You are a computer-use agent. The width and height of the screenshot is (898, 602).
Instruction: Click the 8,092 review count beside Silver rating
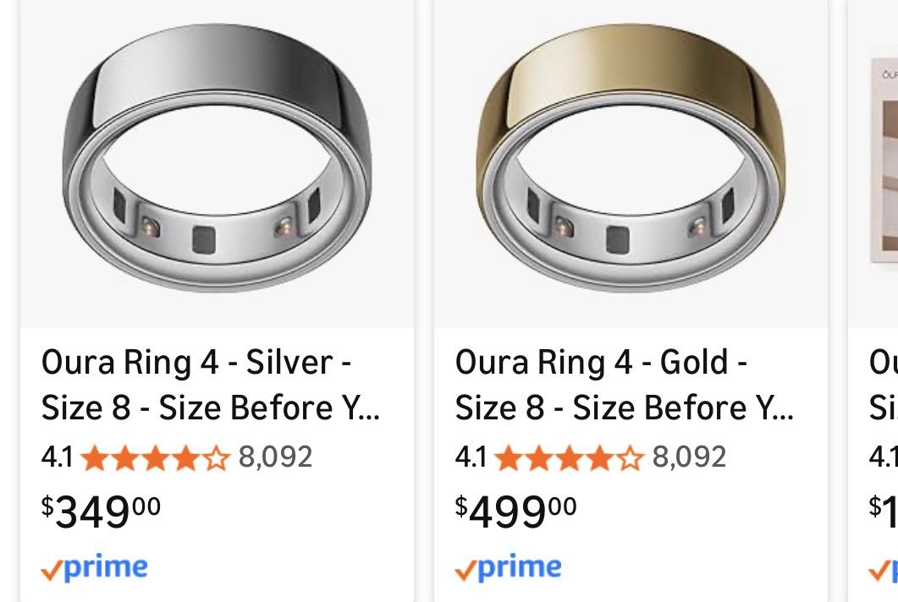pyautogui.click(x=277, y=457)
